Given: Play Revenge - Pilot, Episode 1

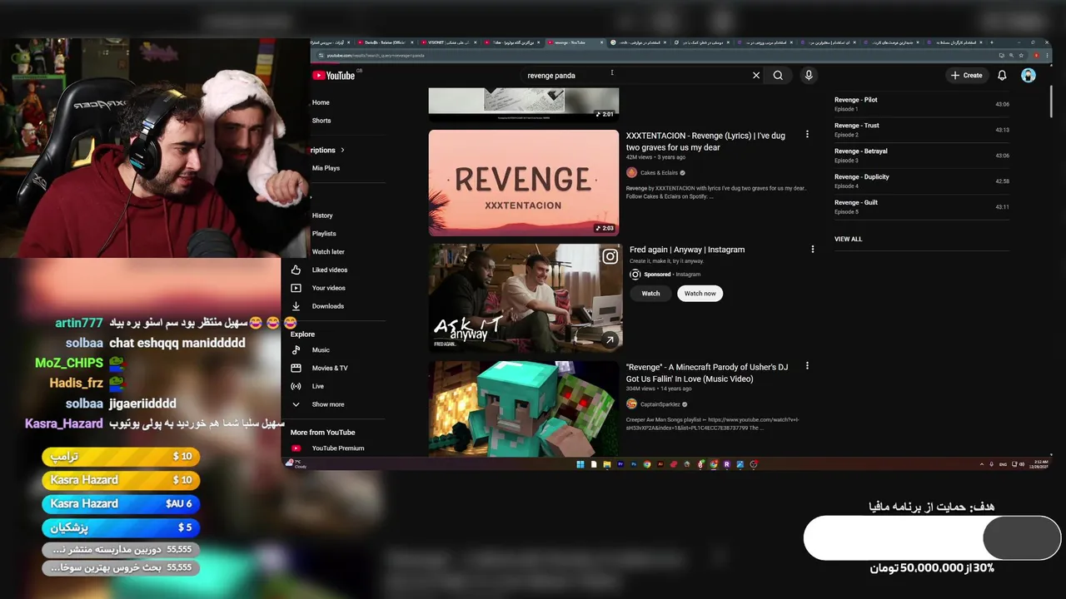Looking at the screenshot, I should click(922, 104).
